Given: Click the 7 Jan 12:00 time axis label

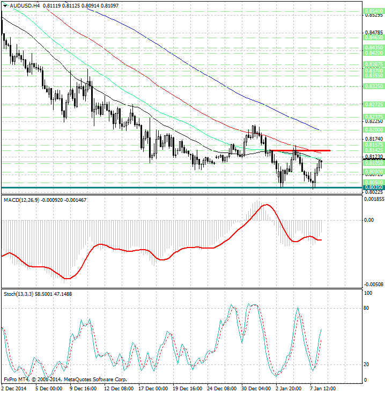Looking at the screenshot, I should coord(323,389).
